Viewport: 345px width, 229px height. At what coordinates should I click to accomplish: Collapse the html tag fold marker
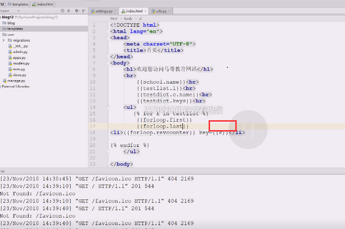point(108,32)
